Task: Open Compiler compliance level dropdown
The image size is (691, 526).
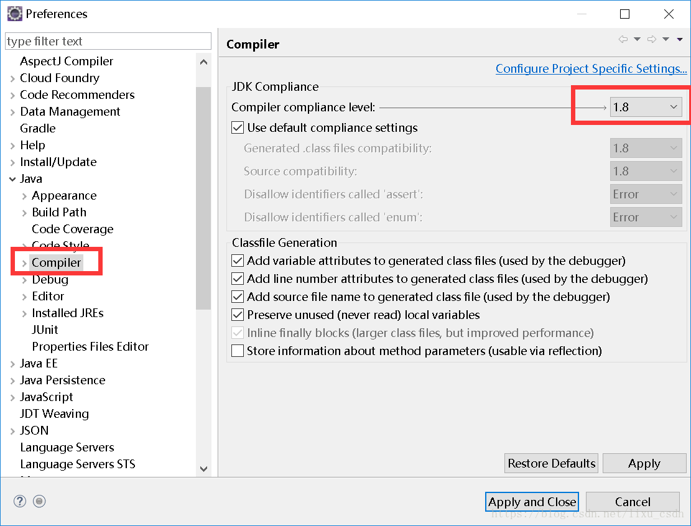Action: click(646, 107)
